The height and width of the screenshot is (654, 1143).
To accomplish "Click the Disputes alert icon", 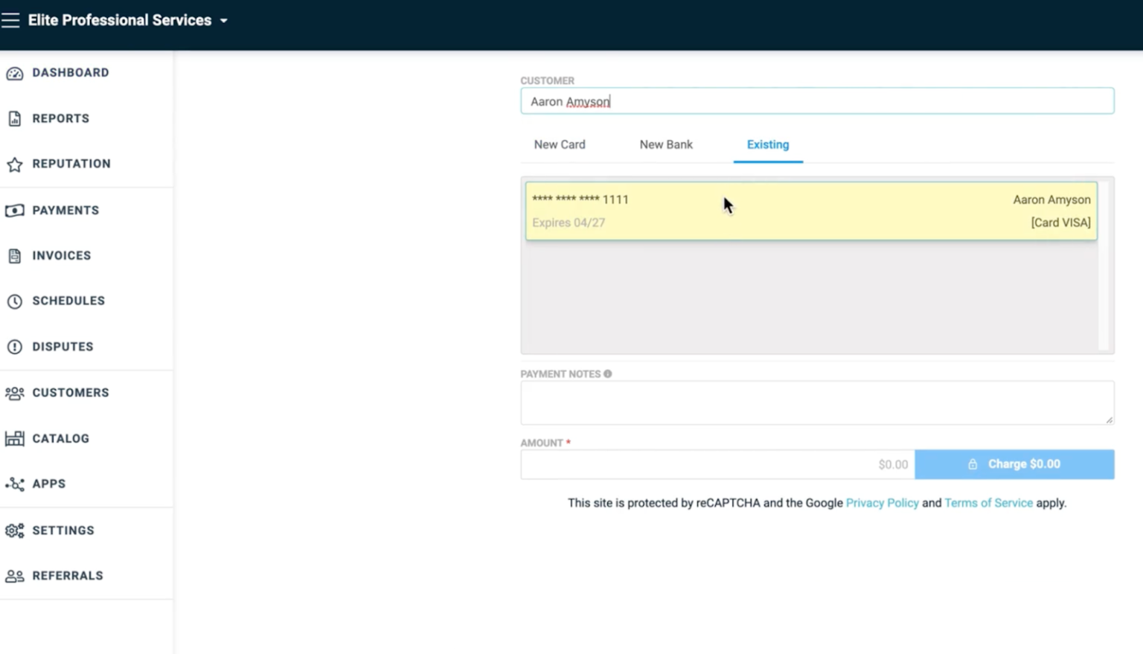I will pyautogui.click(x=14, y=347).
